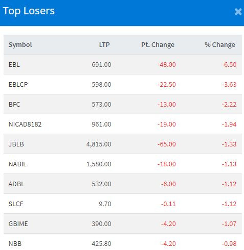The height and width of the screenshot is (250, 244).
Task: Select the NBB symbol
Action: [x=15, y=244]
